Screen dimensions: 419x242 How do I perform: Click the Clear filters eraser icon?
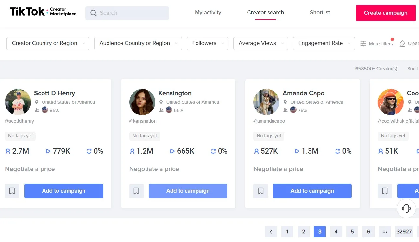coord(402,43)
